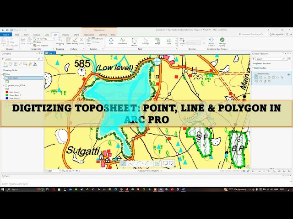This screenshot has width=293, height=219.
Task: Select the Merge tool
Action: click(x=157, y=42)
